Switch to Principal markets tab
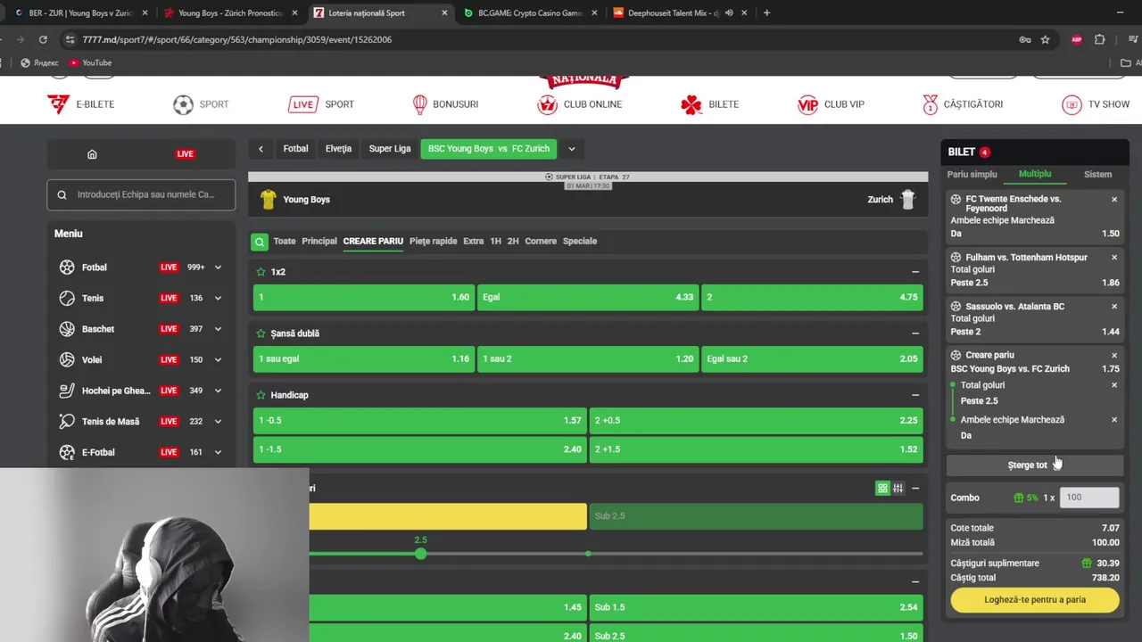The image size is (1142, 642). [319, 242]
